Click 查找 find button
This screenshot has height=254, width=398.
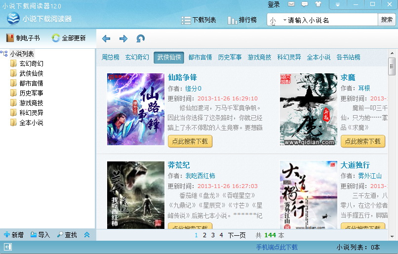click(x=67, y=235)
